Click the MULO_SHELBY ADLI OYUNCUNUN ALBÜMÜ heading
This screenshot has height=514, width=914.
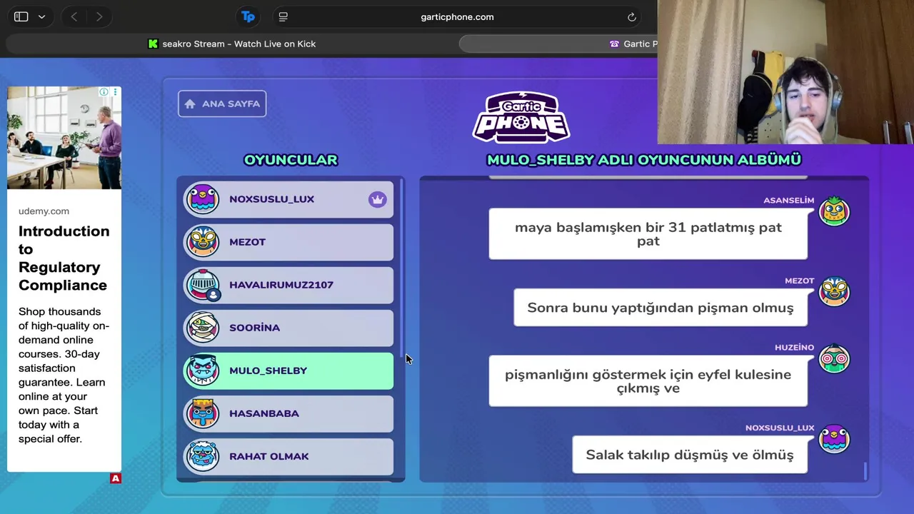(x=644, y=160)
